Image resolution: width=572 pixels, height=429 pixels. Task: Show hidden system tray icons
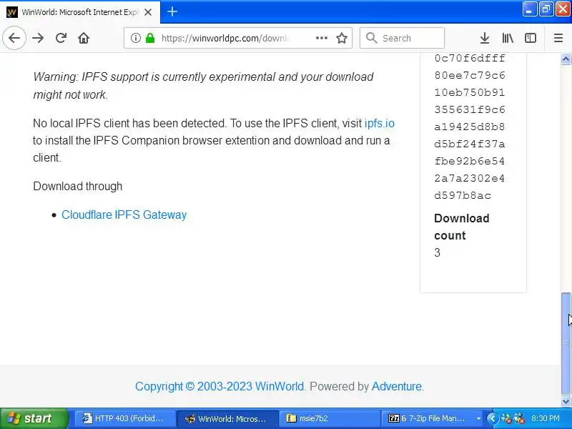492,418
